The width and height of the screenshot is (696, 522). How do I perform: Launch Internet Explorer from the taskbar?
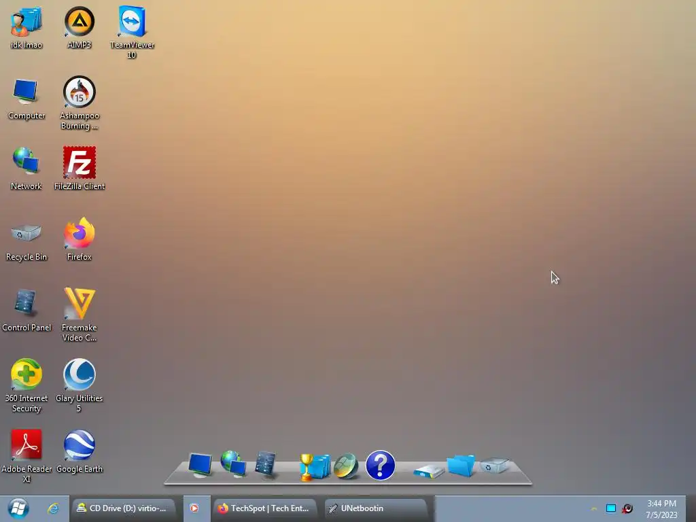[x=53, y=508]
